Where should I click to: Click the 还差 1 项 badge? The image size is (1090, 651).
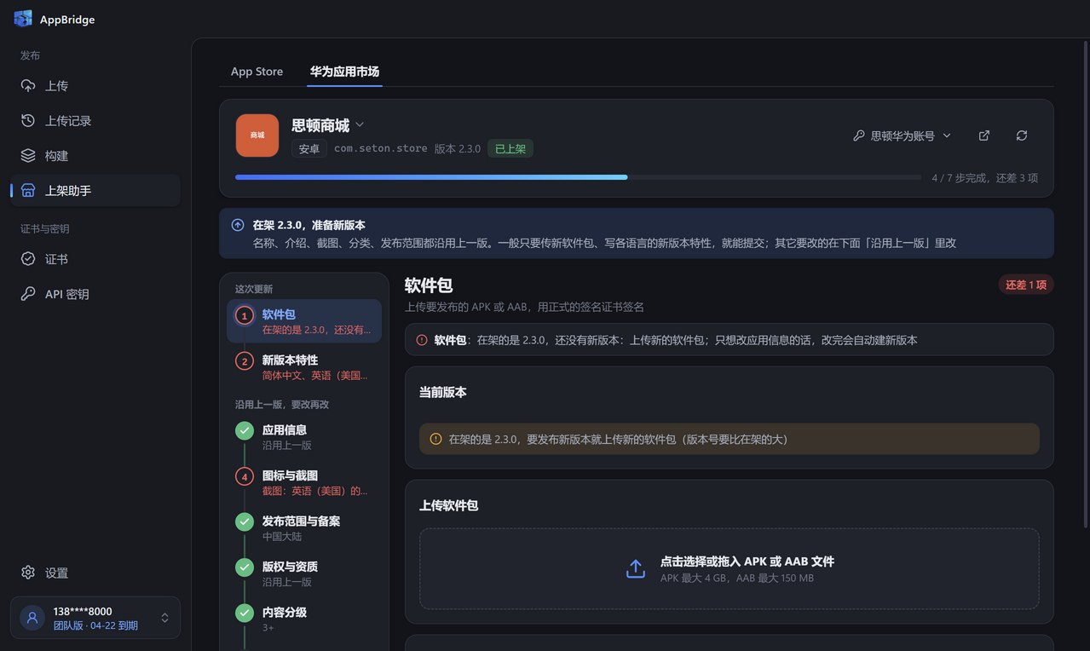coord(1026,285)
